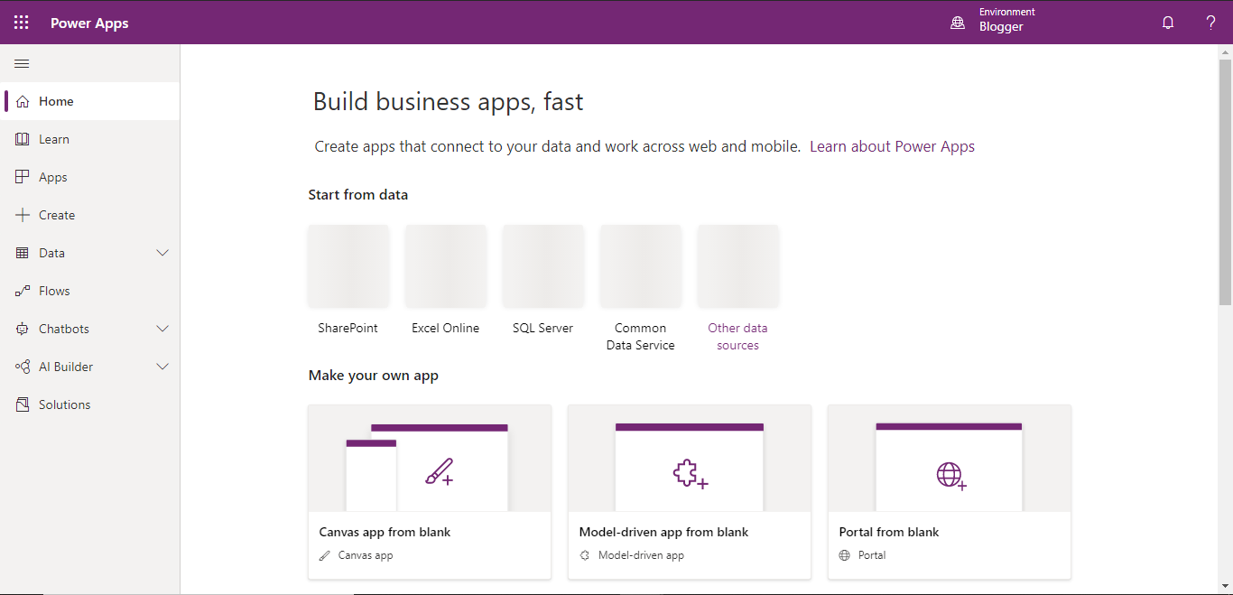Collapse the navigation pane with the hamburger

22,63
